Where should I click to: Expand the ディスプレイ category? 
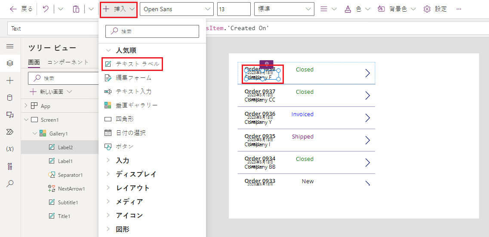(108, 174)
